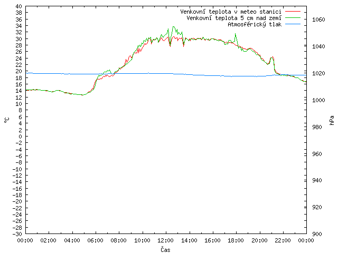Click the red legend line sample

293,11
